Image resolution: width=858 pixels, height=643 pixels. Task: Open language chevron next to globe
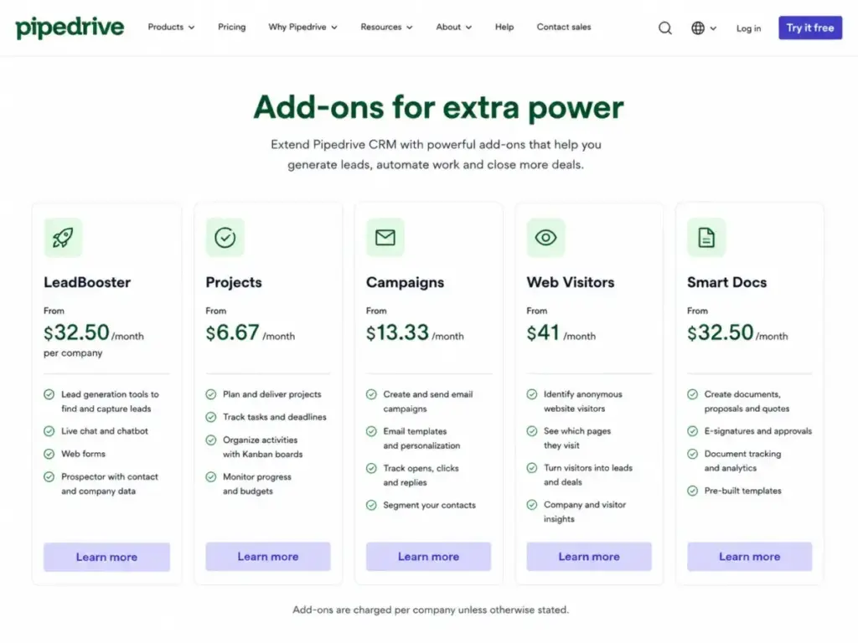click(x=713, y=28)
